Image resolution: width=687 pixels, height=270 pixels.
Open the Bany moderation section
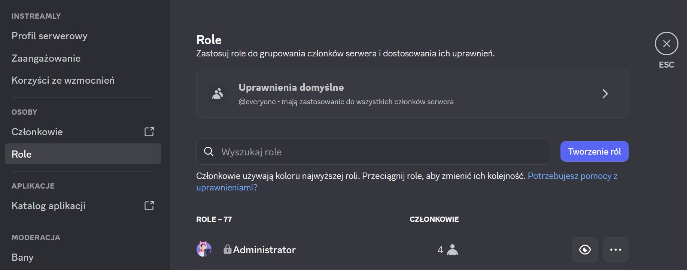[22, 257]
